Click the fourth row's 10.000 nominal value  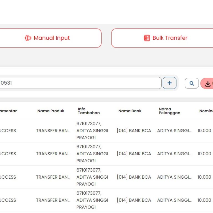tap(204, 200)
